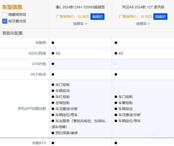Screen dimensions: 174x146
Task: Open 秦L 2024款 DM-i 120KM超越型 title
Action: pyautogui.click(x=80, y=7)
